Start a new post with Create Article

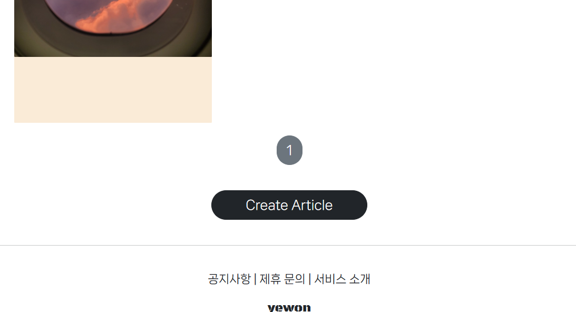[x=289, y=205]
